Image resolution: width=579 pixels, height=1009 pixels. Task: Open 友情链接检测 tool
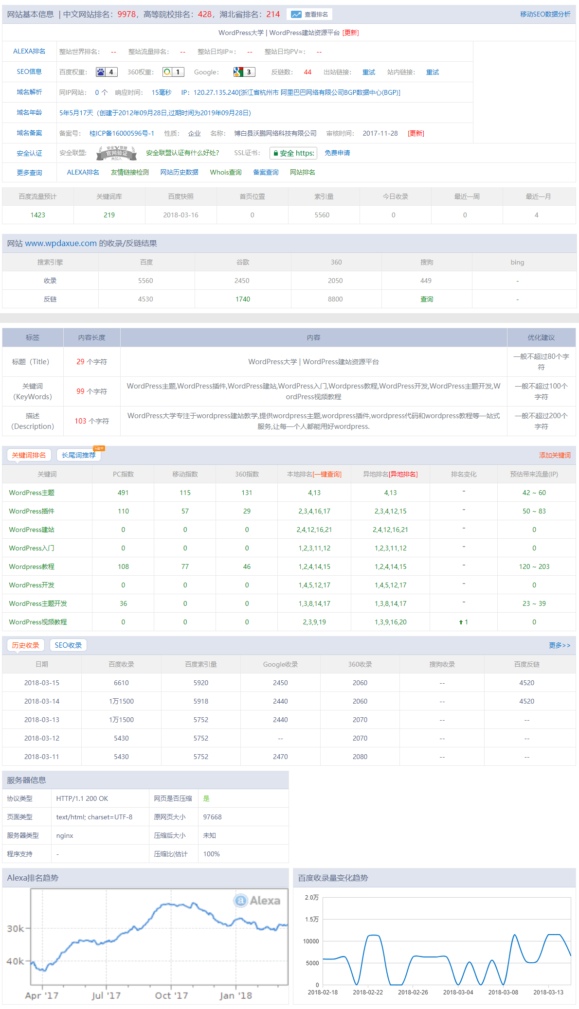129,172
